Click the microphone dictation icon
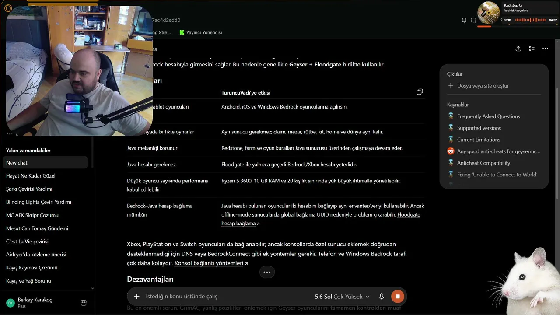The image size is (560, 315). coord(381,296)
